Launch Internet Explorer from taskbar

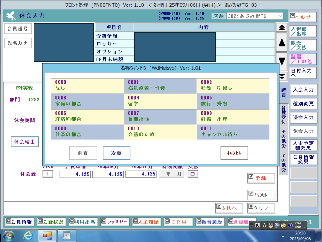(x=28, y=235)
